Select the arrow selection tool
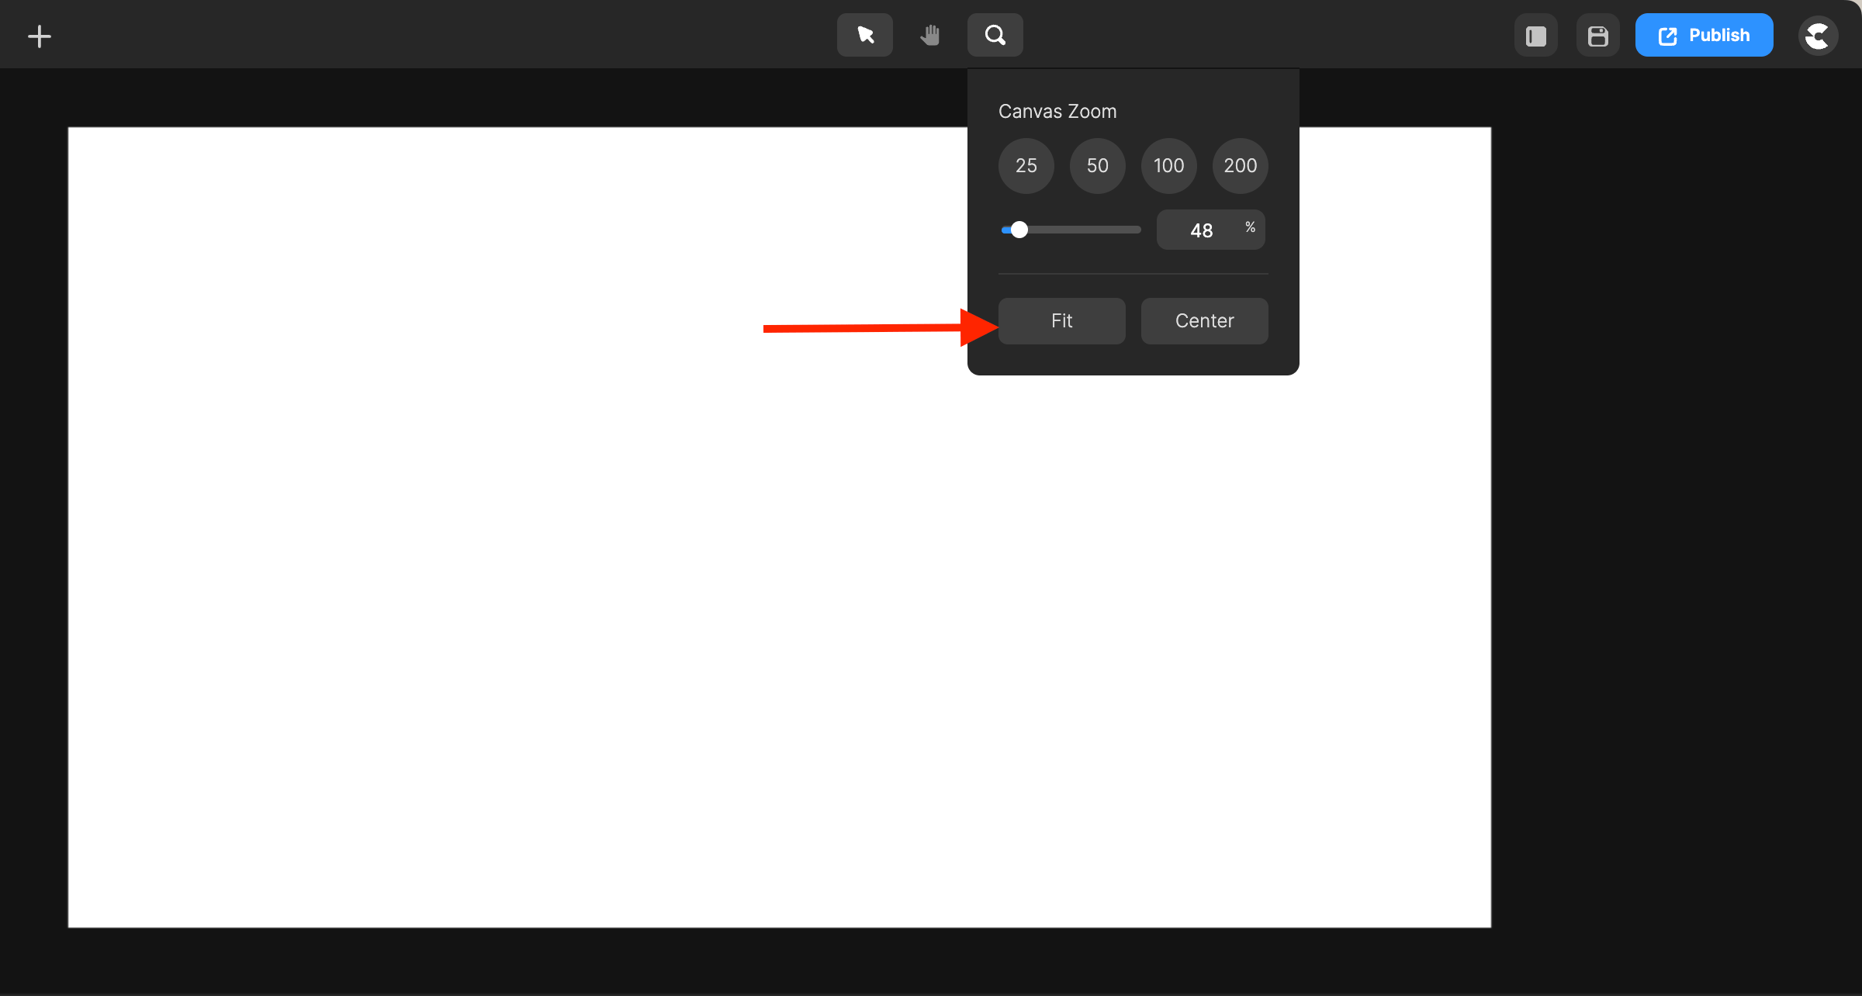 (x=864, y=34)
